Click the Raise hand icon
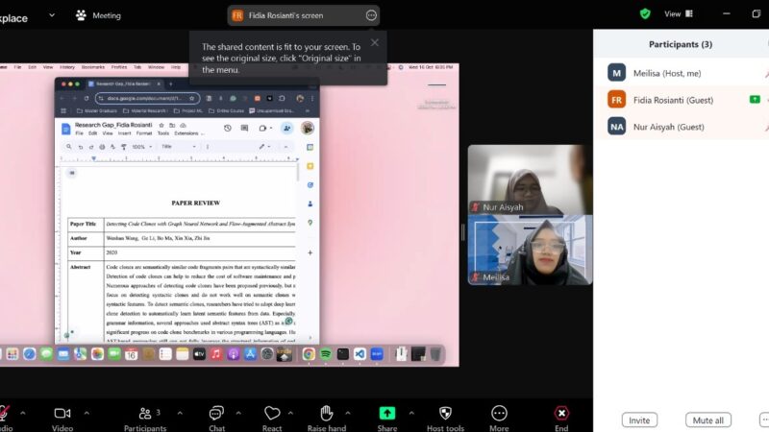This screenshot has width=769, height=432. click(x=326, y=413)
